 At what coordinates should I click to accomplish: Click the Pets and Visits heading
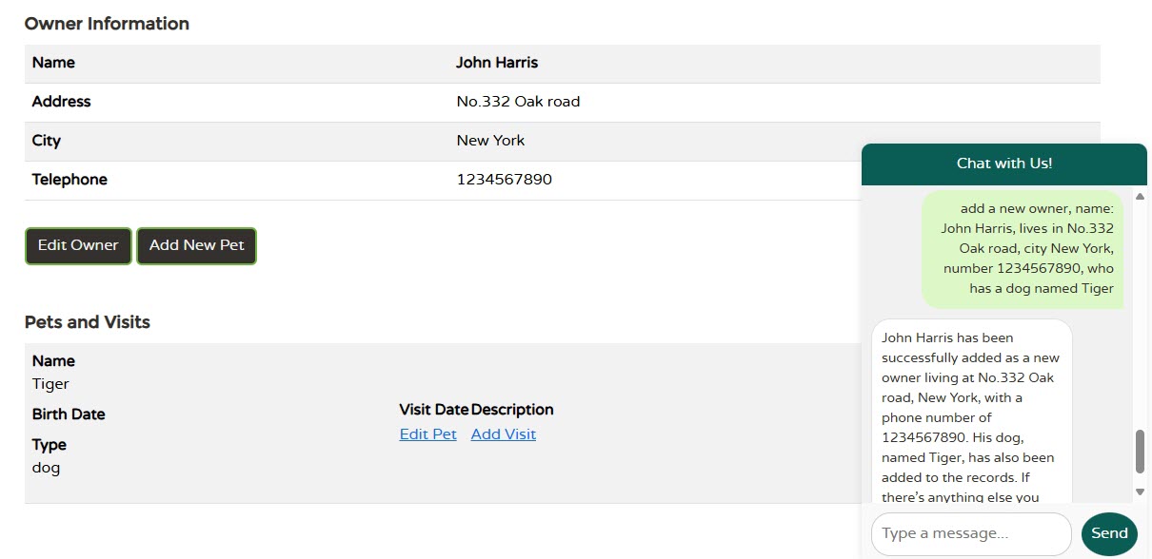[x=88, y=322]
